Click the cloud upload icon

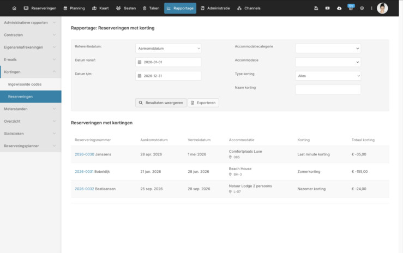[x=339, y=8]
